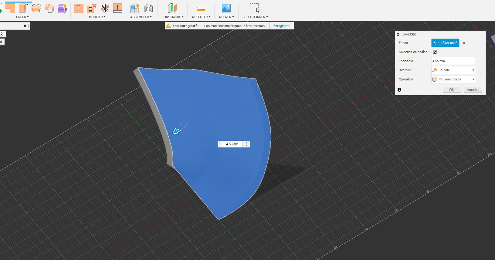
Task: Click the Enregistrer link in the warning bar
Action: (281, 26)
